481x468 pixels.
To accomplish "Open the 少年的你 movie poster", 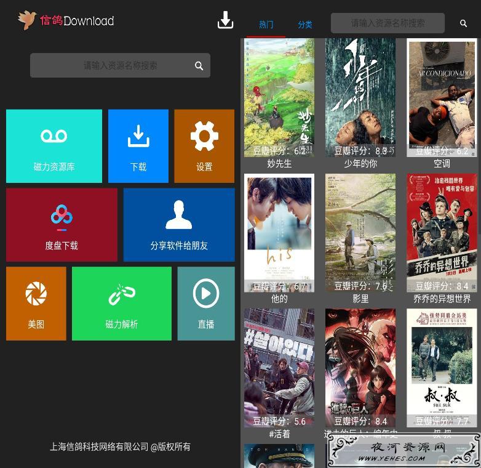I will click(x=360, y=98).
